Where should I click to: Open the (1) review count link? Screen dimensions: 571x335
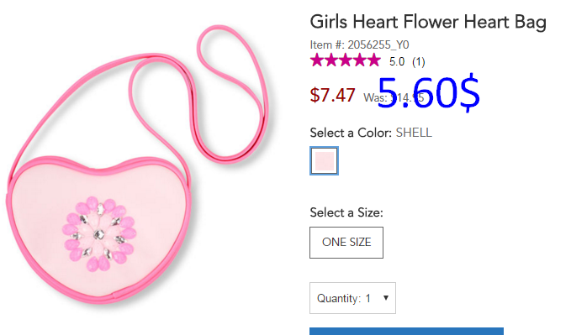[419, 62]
